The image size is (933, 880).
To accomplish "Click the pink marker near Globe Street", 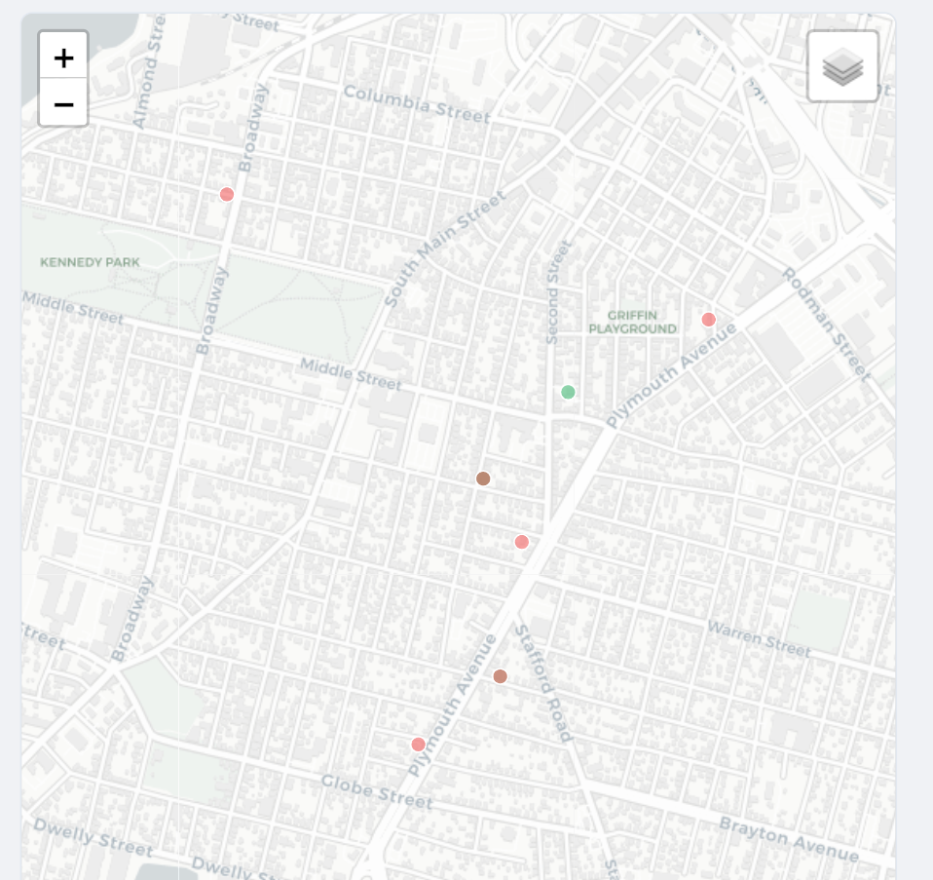I will coord(417,746).
